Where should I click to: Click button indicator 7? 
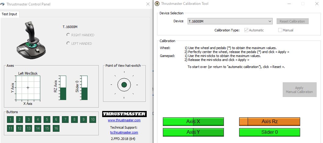pos(65,119)
